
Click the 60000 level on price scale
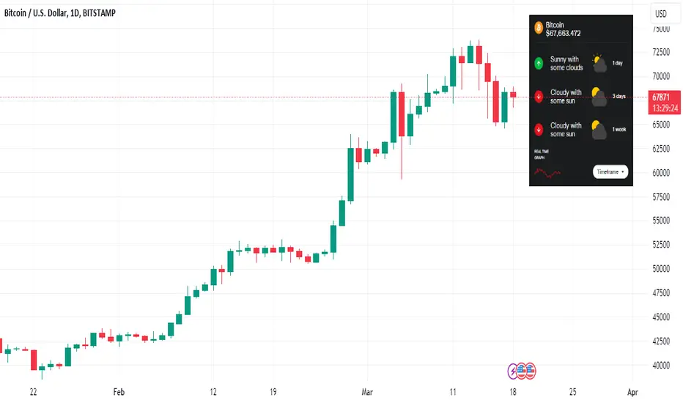[x=661, y=173]
